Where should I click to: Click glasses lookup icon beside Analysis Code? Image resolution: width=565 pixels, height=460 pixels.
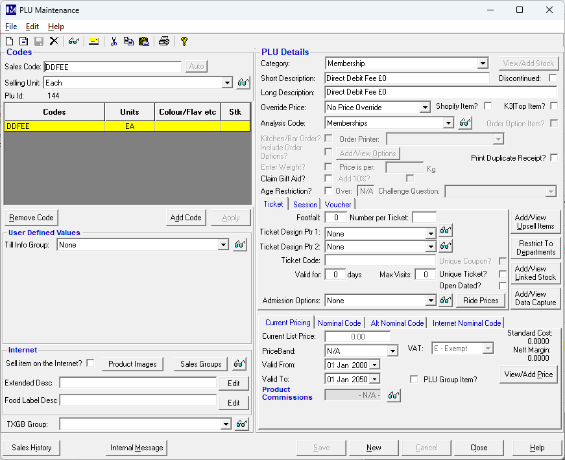pyautogui.click(x=464, y=123)
